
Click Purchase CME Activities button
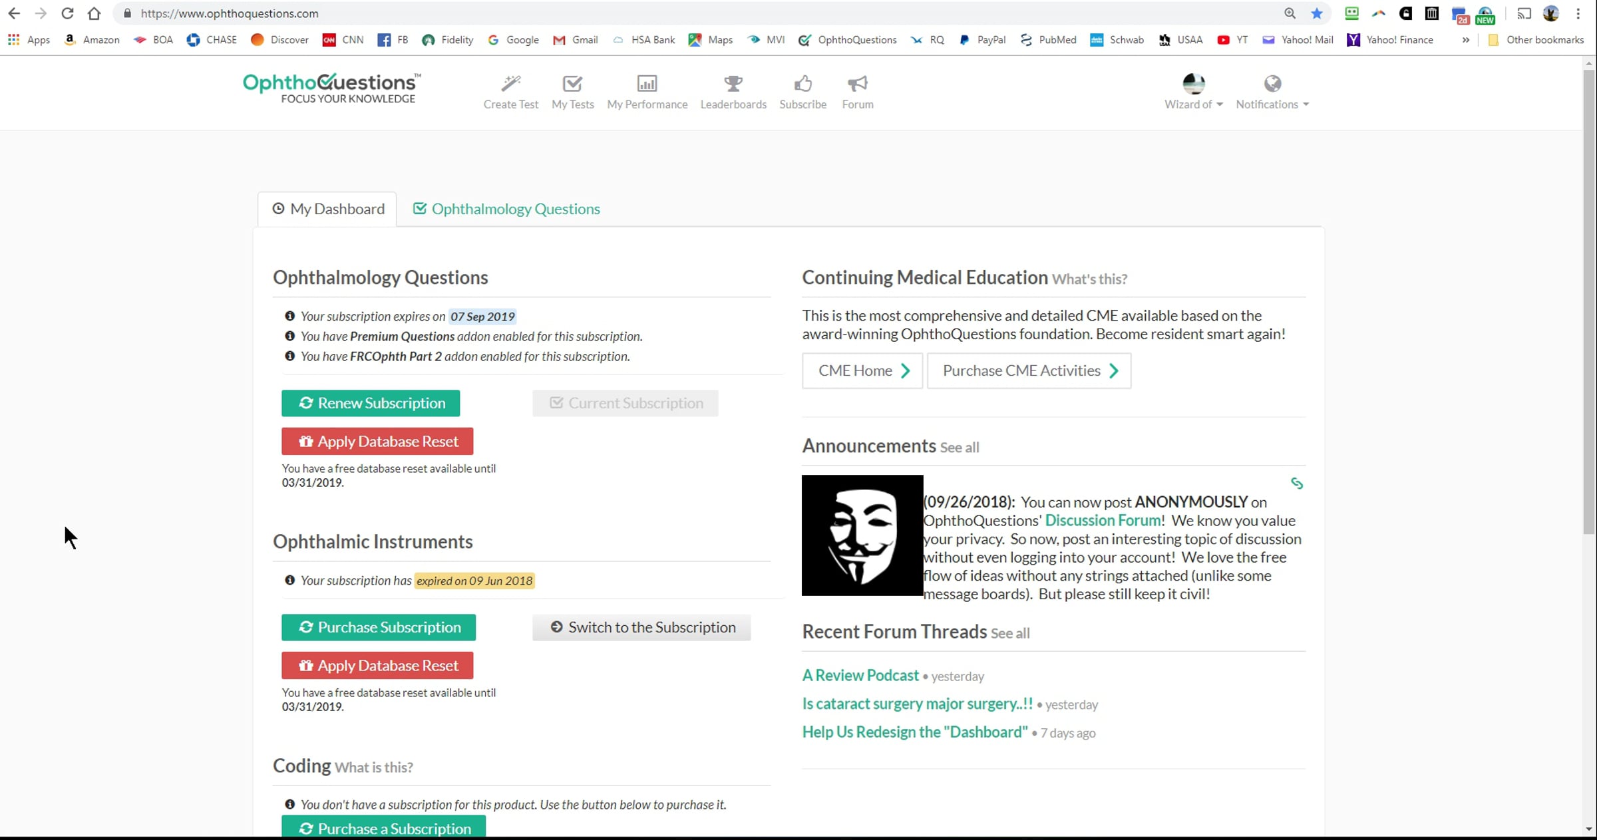(x=1029, y=370)
